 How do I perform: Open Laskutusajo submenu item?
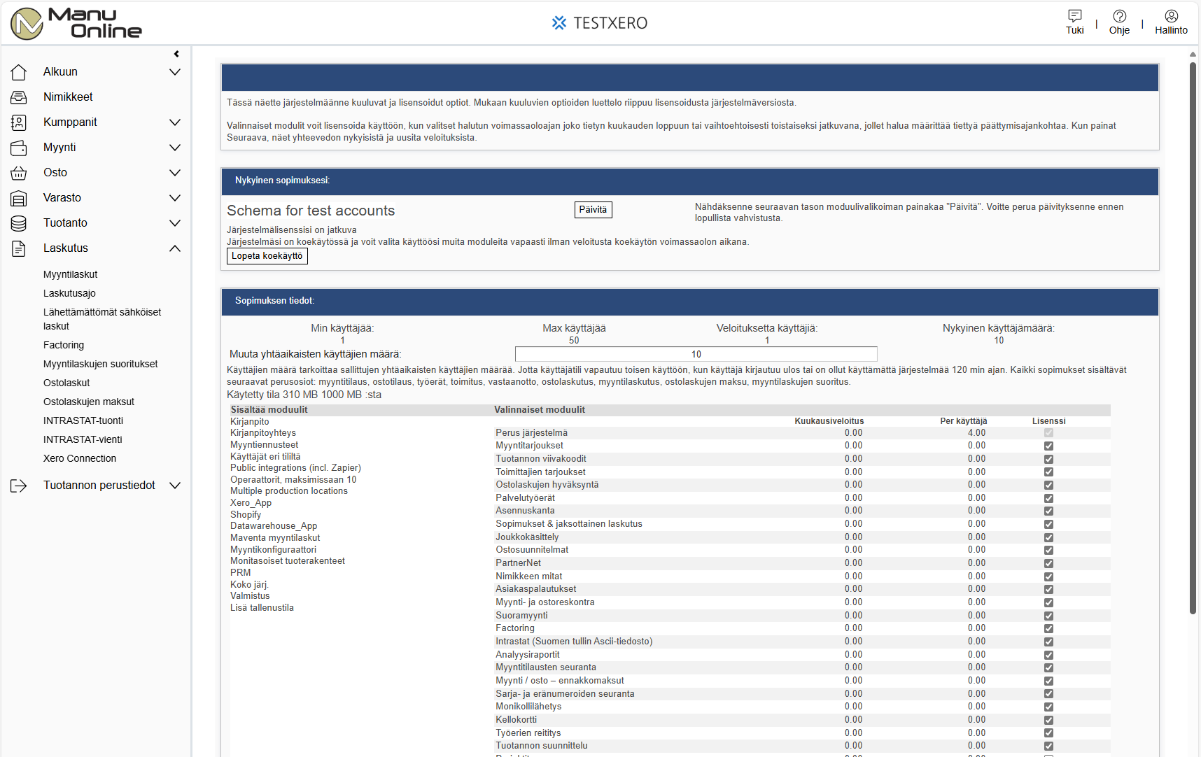[x=69, y=293]
